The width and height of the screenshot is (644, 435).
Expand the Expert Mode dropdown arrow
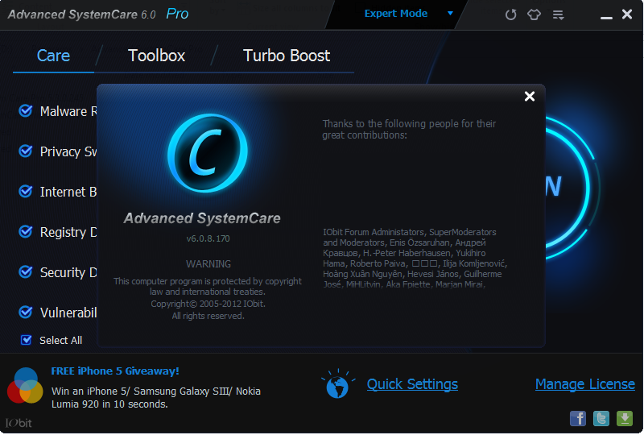point(450,14)
